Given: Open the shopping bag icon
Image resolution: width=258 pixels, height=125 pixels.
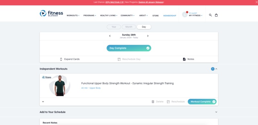Looking at the screenshot, I should tap(216, 15).
